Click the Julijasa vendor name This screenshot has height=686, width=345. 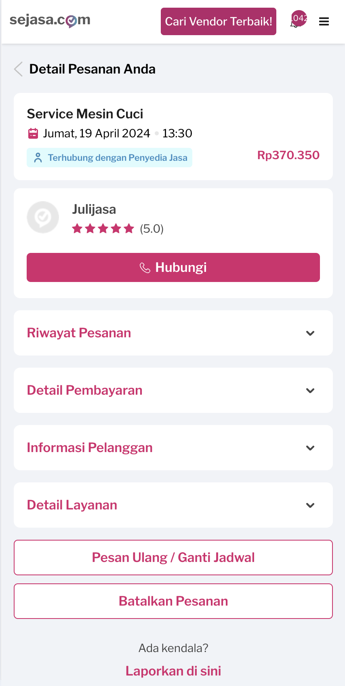coord(94,209)
